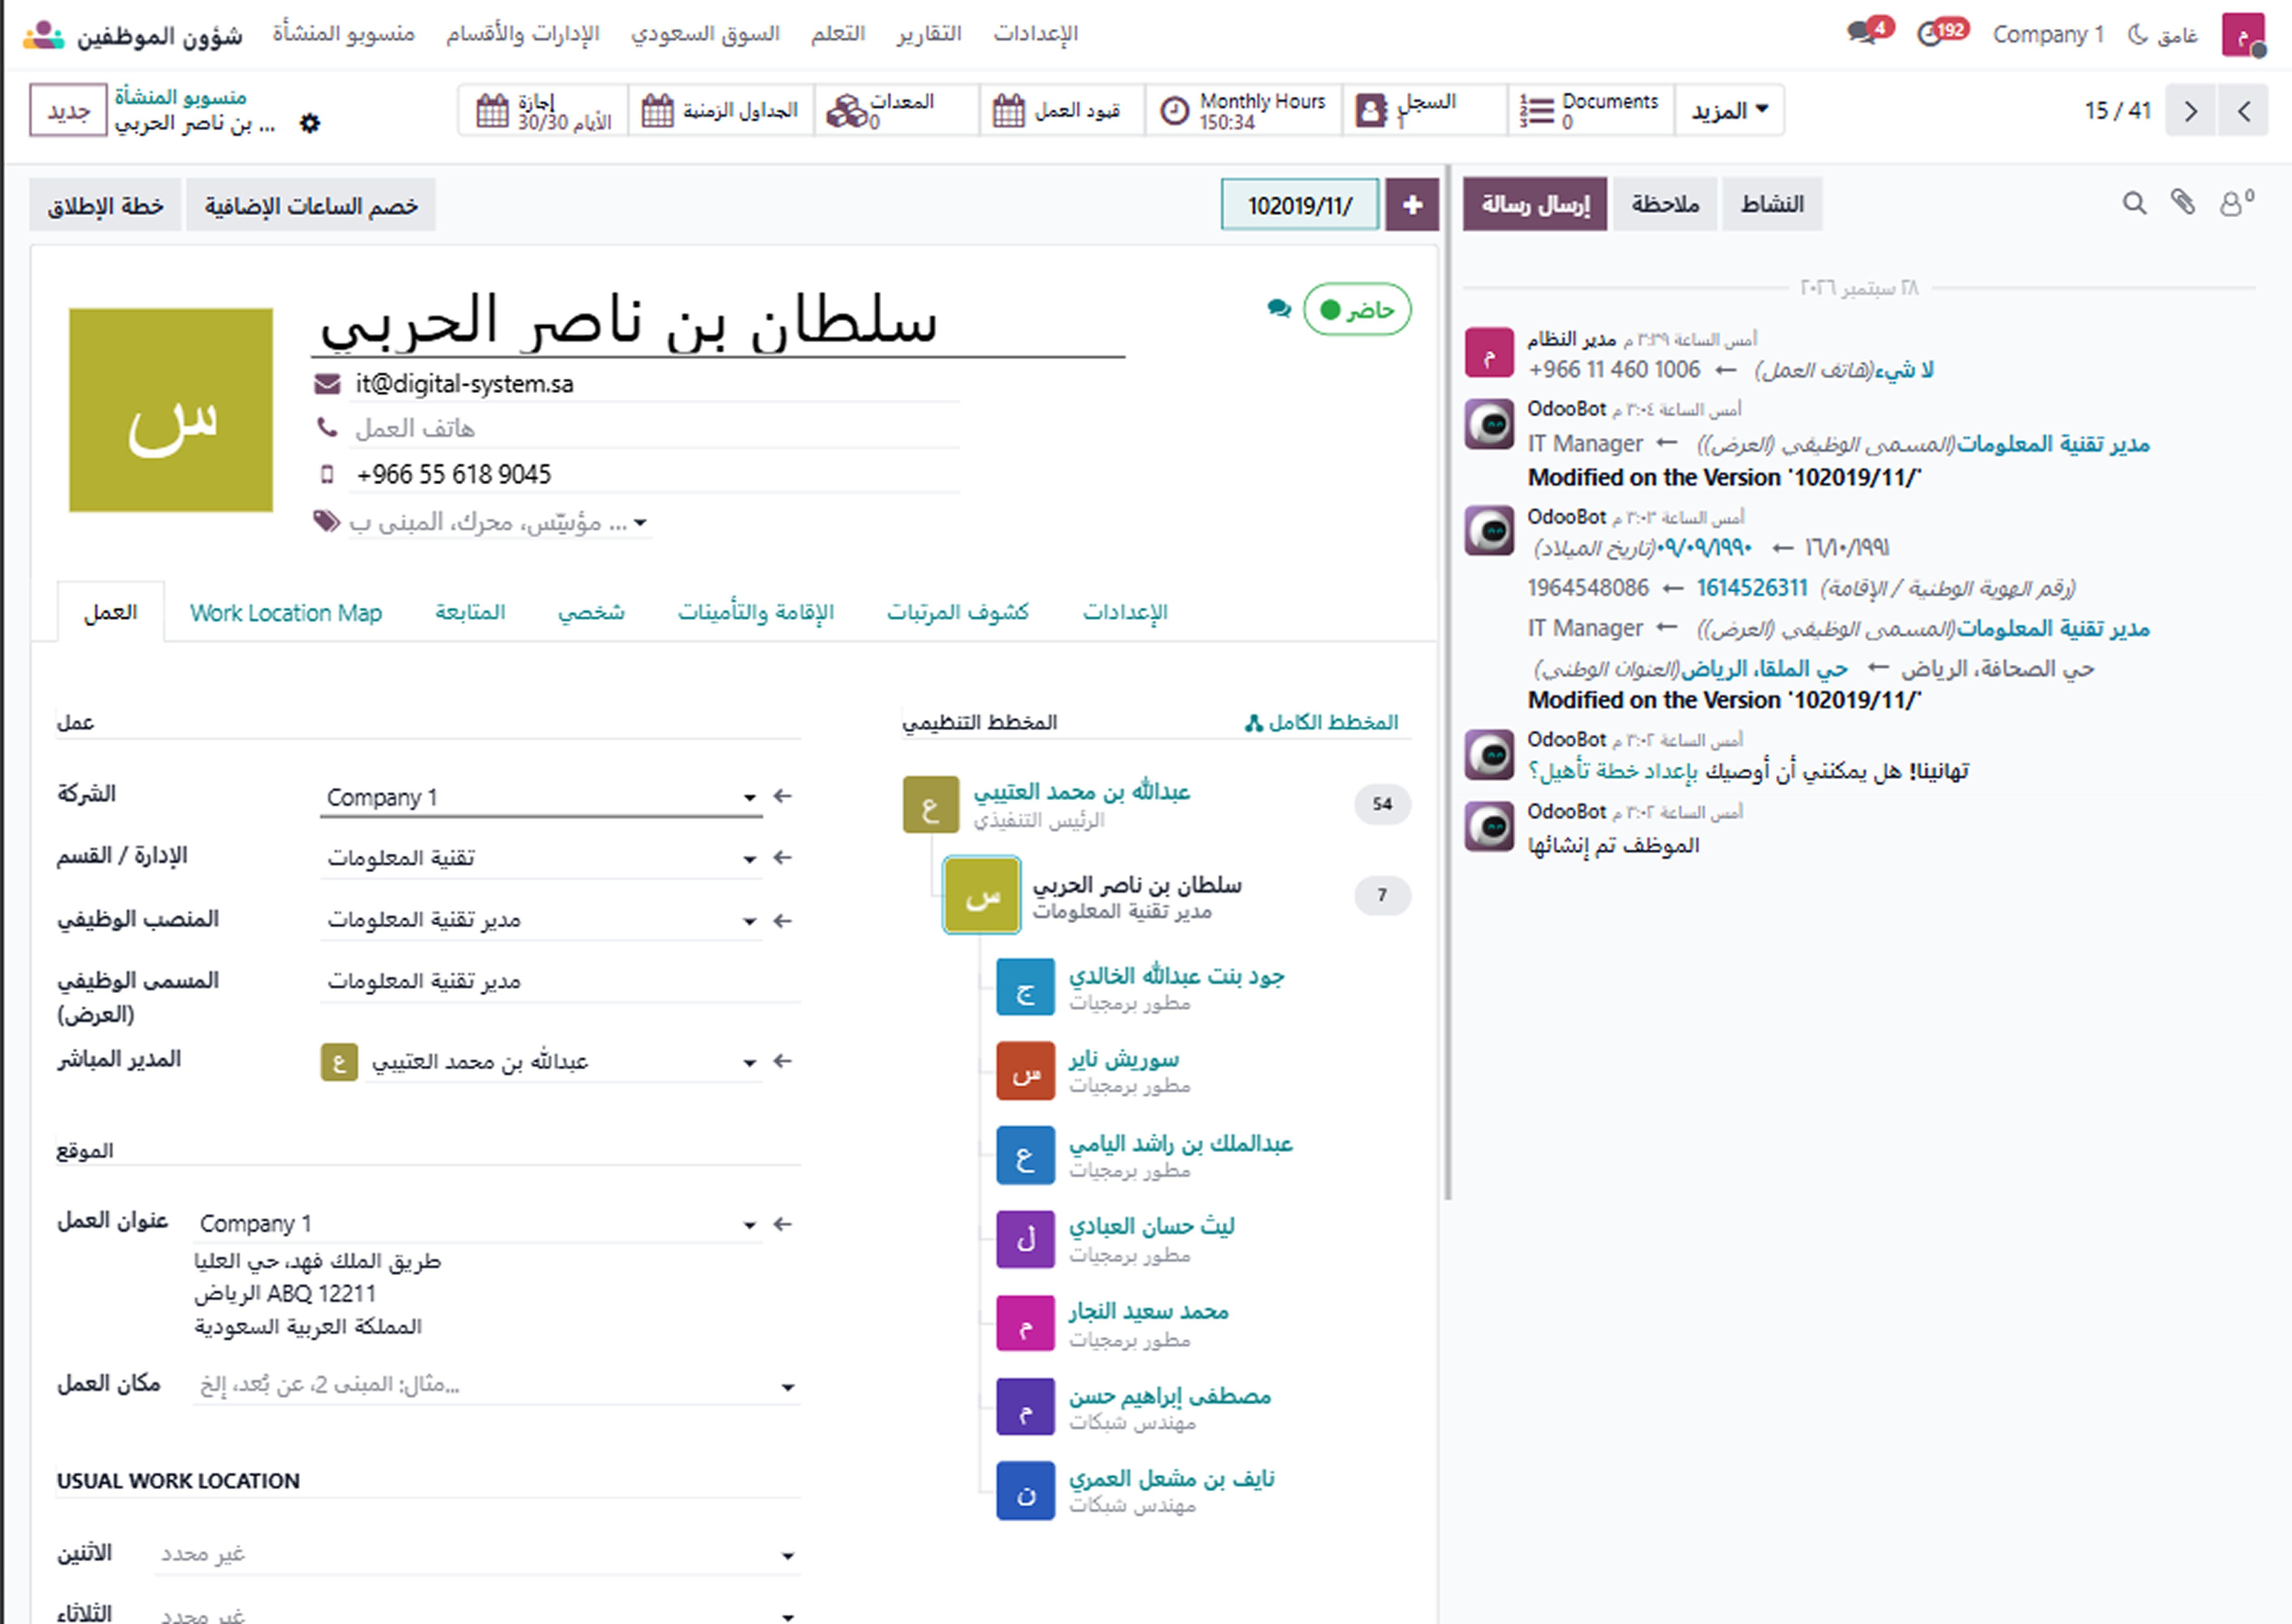This screenshot has height=1624, width=2292.
Task: Switch to the form's الإعدادات tab
Action: (x=1125, y=613)
